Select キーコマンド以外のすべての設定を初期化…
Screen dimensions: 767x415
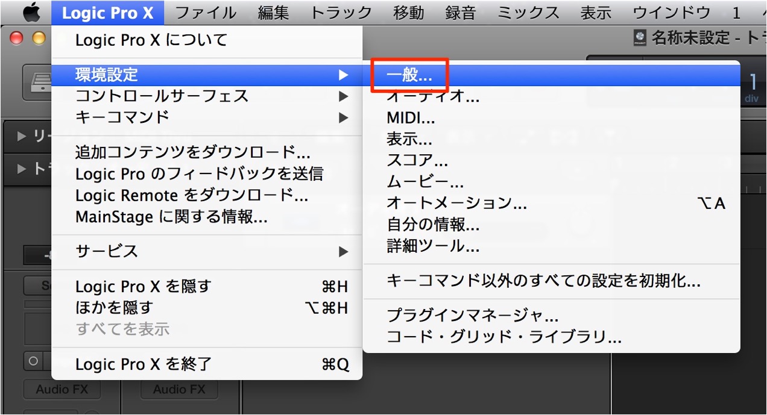tap(551, 281)
